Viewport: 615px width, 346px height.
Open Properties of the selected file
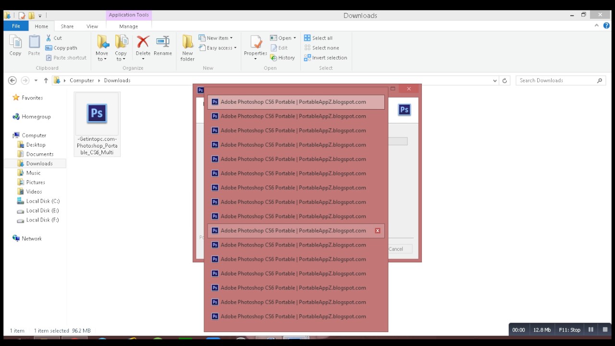pyautogui.click(x=256, y=46)
